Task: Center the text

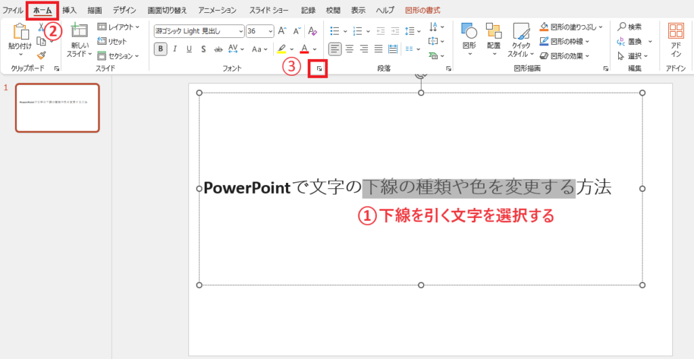Action: [x=350, y=49]
